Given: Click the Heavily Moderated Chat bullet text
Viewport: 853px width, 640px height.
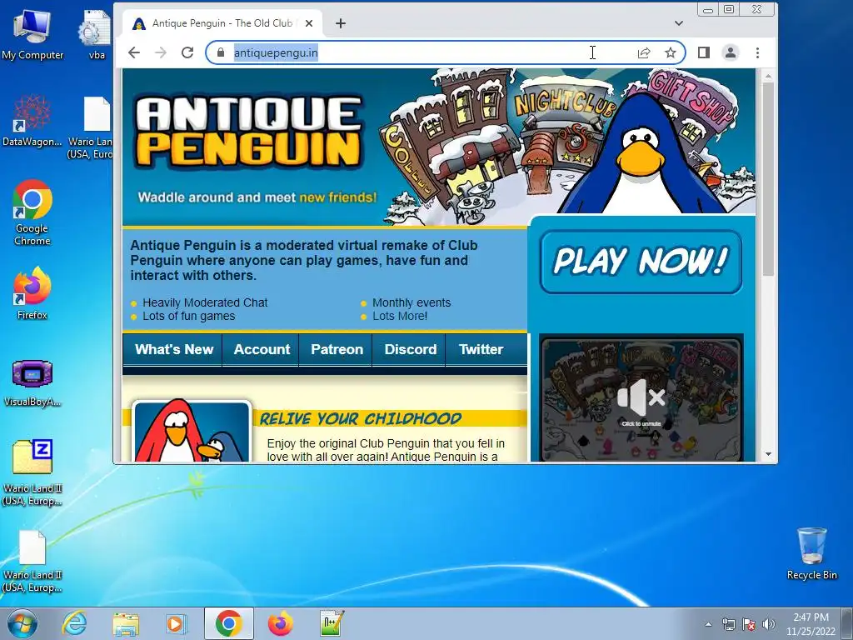Looking at the screenshot, I should click(205, 302).
